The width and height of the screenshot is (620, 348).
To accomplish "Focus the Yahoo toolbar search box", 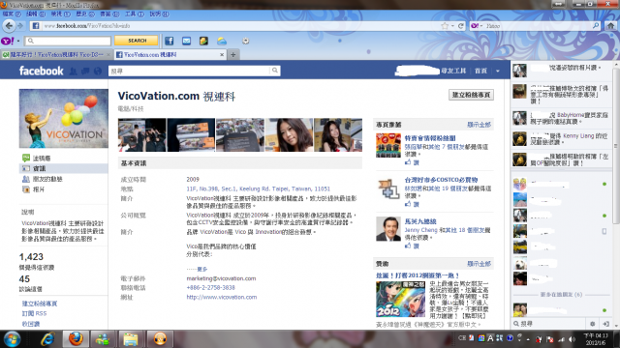I will [68, 41].
